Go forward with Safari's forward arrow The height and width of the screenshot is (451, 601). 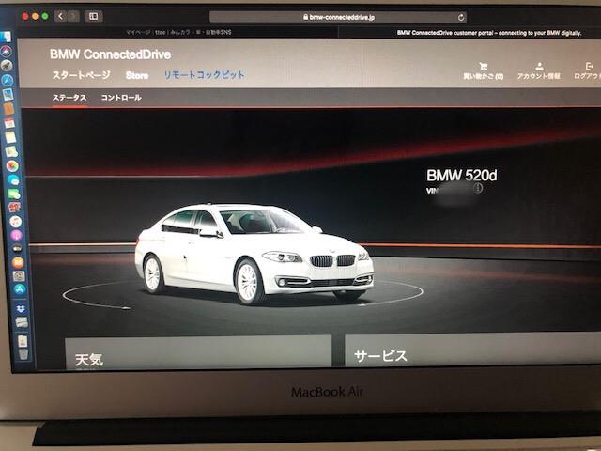click(x=73, y=16)
